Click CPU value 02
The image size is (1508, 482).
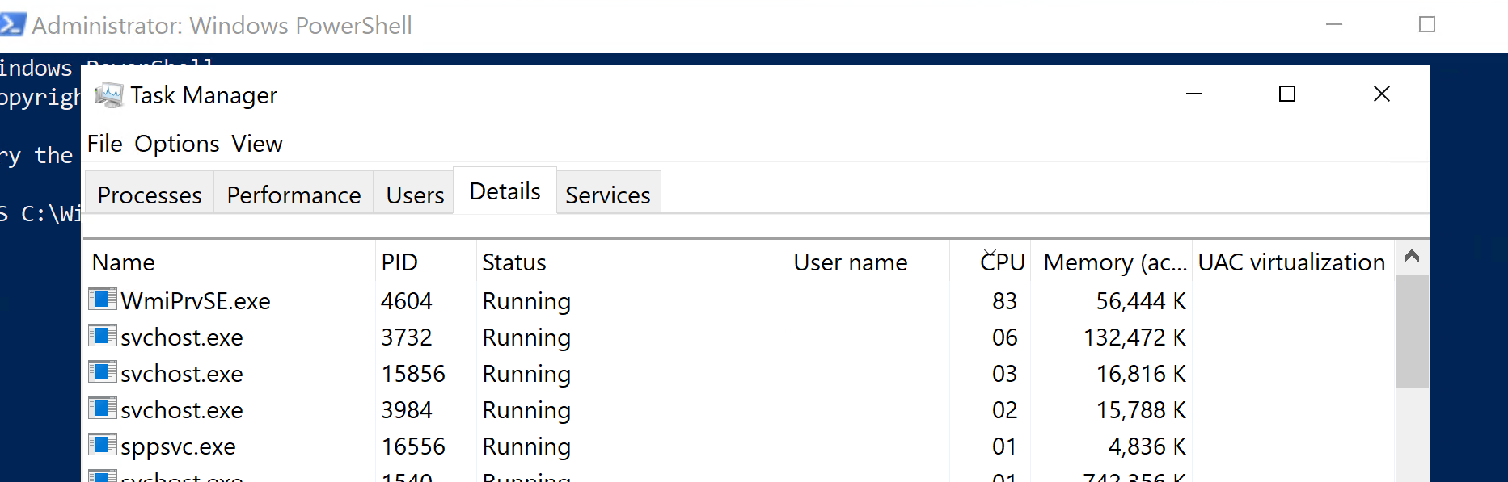[1004, 410]
